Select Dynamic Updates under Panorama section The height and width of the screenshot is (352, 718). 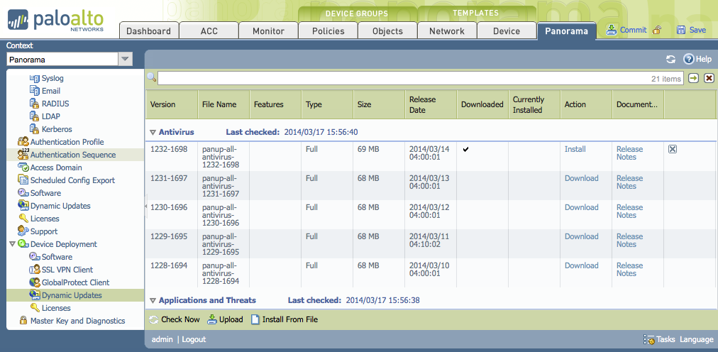point(60,206)
